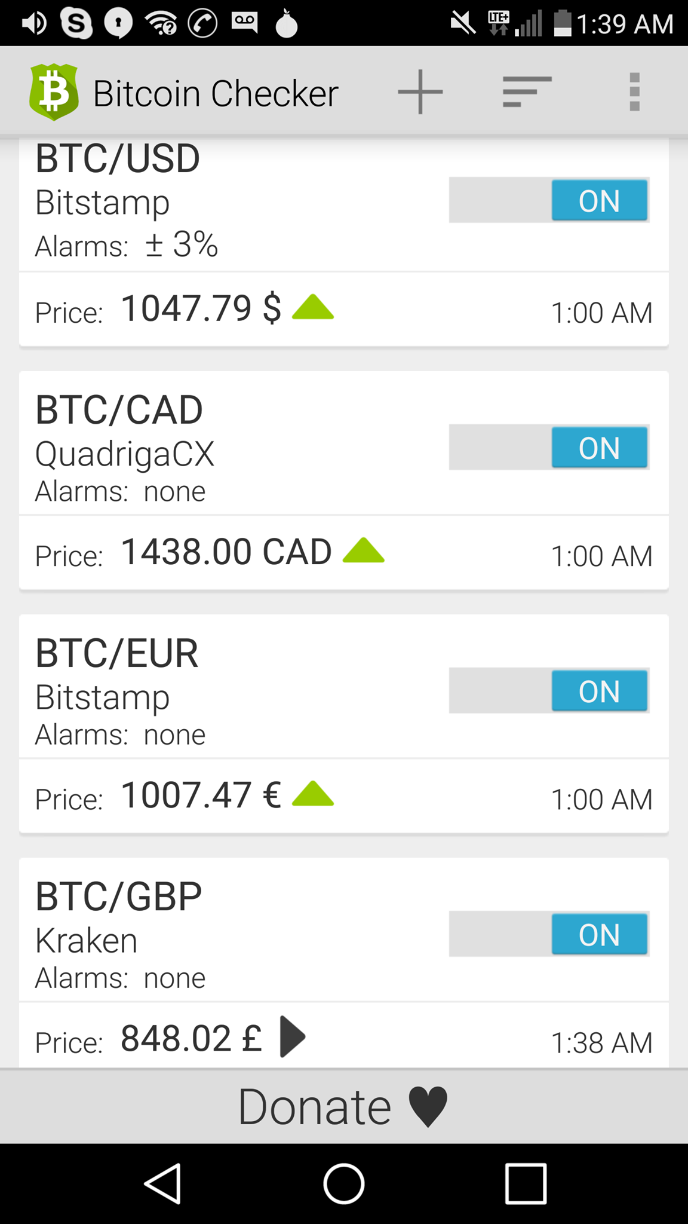Tap the plus icon to add checker

tap(420, 92)
